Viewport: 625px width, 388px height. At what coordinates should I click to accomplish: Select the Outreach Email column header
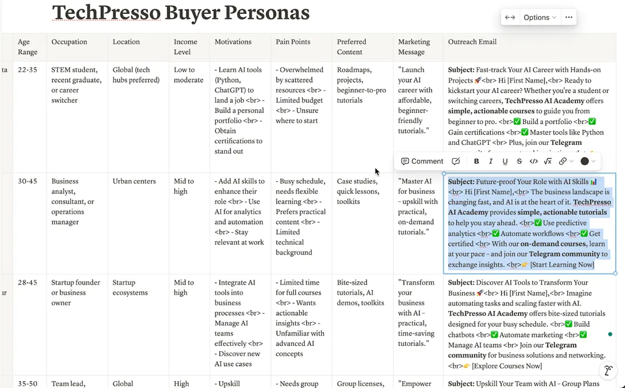(530, 47)
